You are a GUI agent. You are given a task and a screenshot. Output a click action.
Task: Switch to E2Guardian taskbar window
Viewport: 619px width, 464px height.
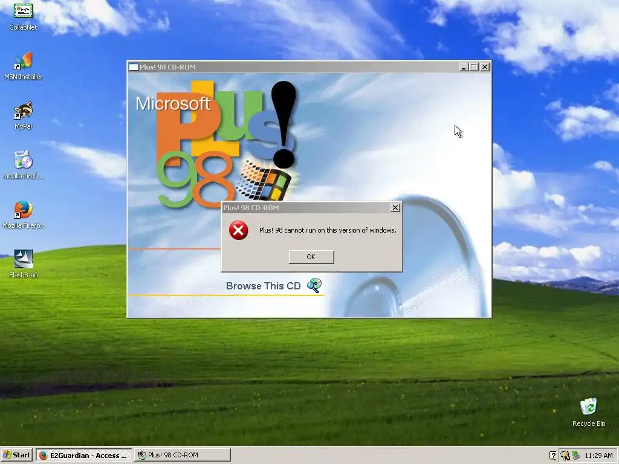83,455
